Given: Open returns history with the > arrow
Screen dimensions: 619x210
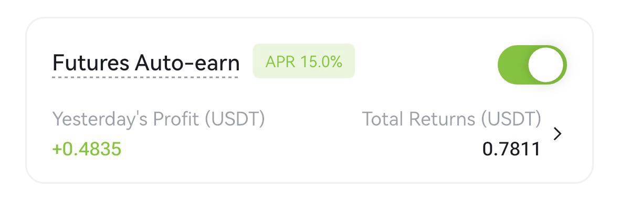Looking at the screenshot, I should [x=558, y=134].
